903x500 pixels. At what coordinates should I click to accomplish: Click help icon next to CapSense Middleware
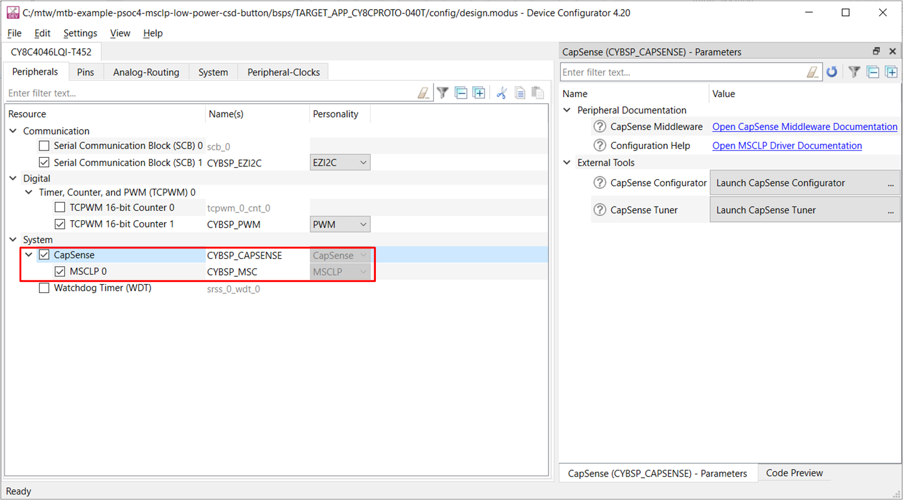599,127
